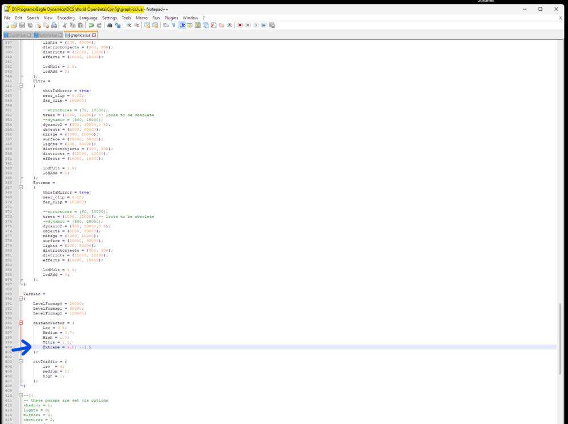
Task: Undo the last edit using the toolbar arrow
Action: (x=91, y=25)
